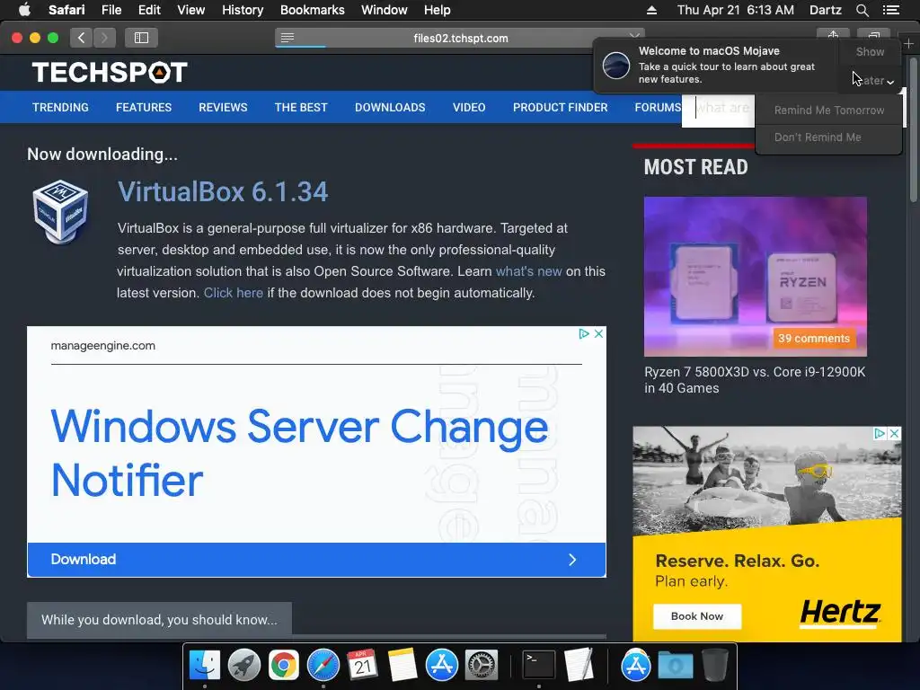Open Ryzen 7 5800X3D vs. Core article title
The height and width of the screenshot is (690, 920).
[x=755, y=380]
